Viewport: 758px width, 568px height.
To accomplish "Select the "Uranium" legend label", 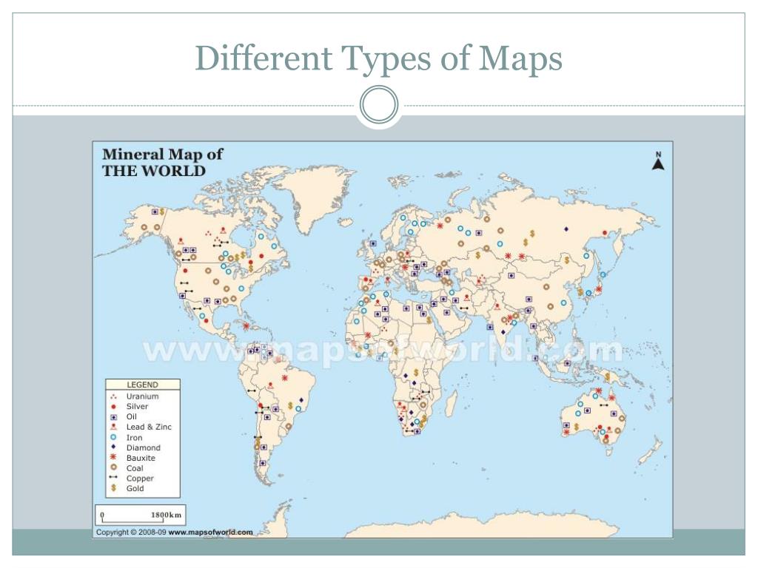I will (143, 396).
